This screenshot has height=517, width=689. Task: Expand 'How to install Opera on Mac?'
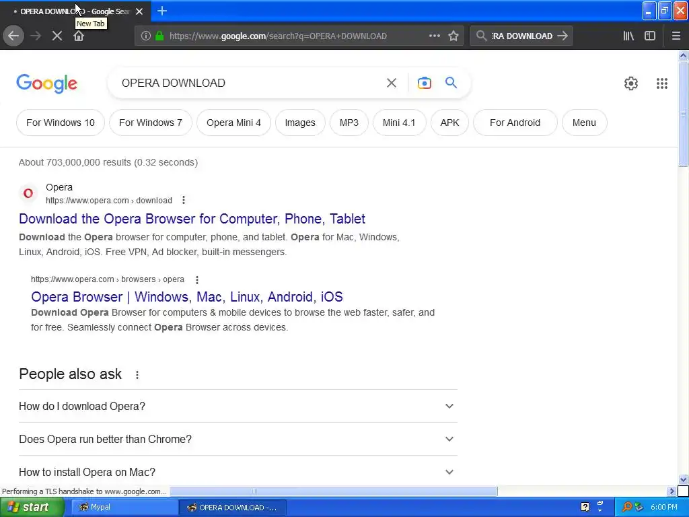pos(238,472)
